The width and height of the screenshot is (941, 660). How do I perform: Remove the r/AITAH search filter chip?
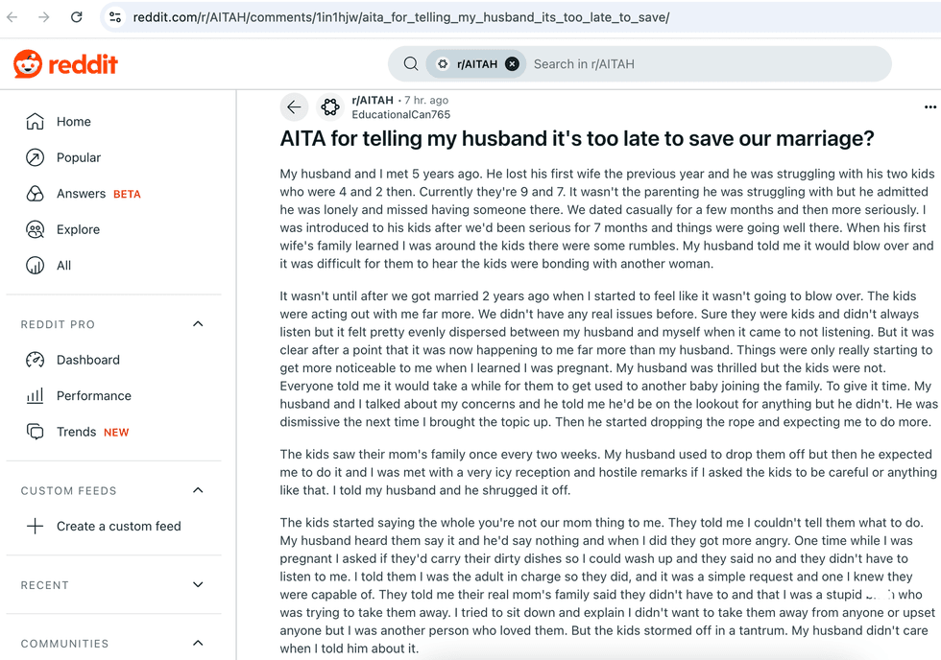(x=512, y=64)
